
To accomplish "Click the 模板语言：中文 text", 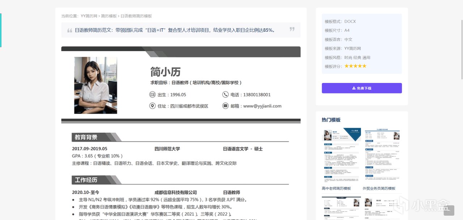I will (339, 39).
